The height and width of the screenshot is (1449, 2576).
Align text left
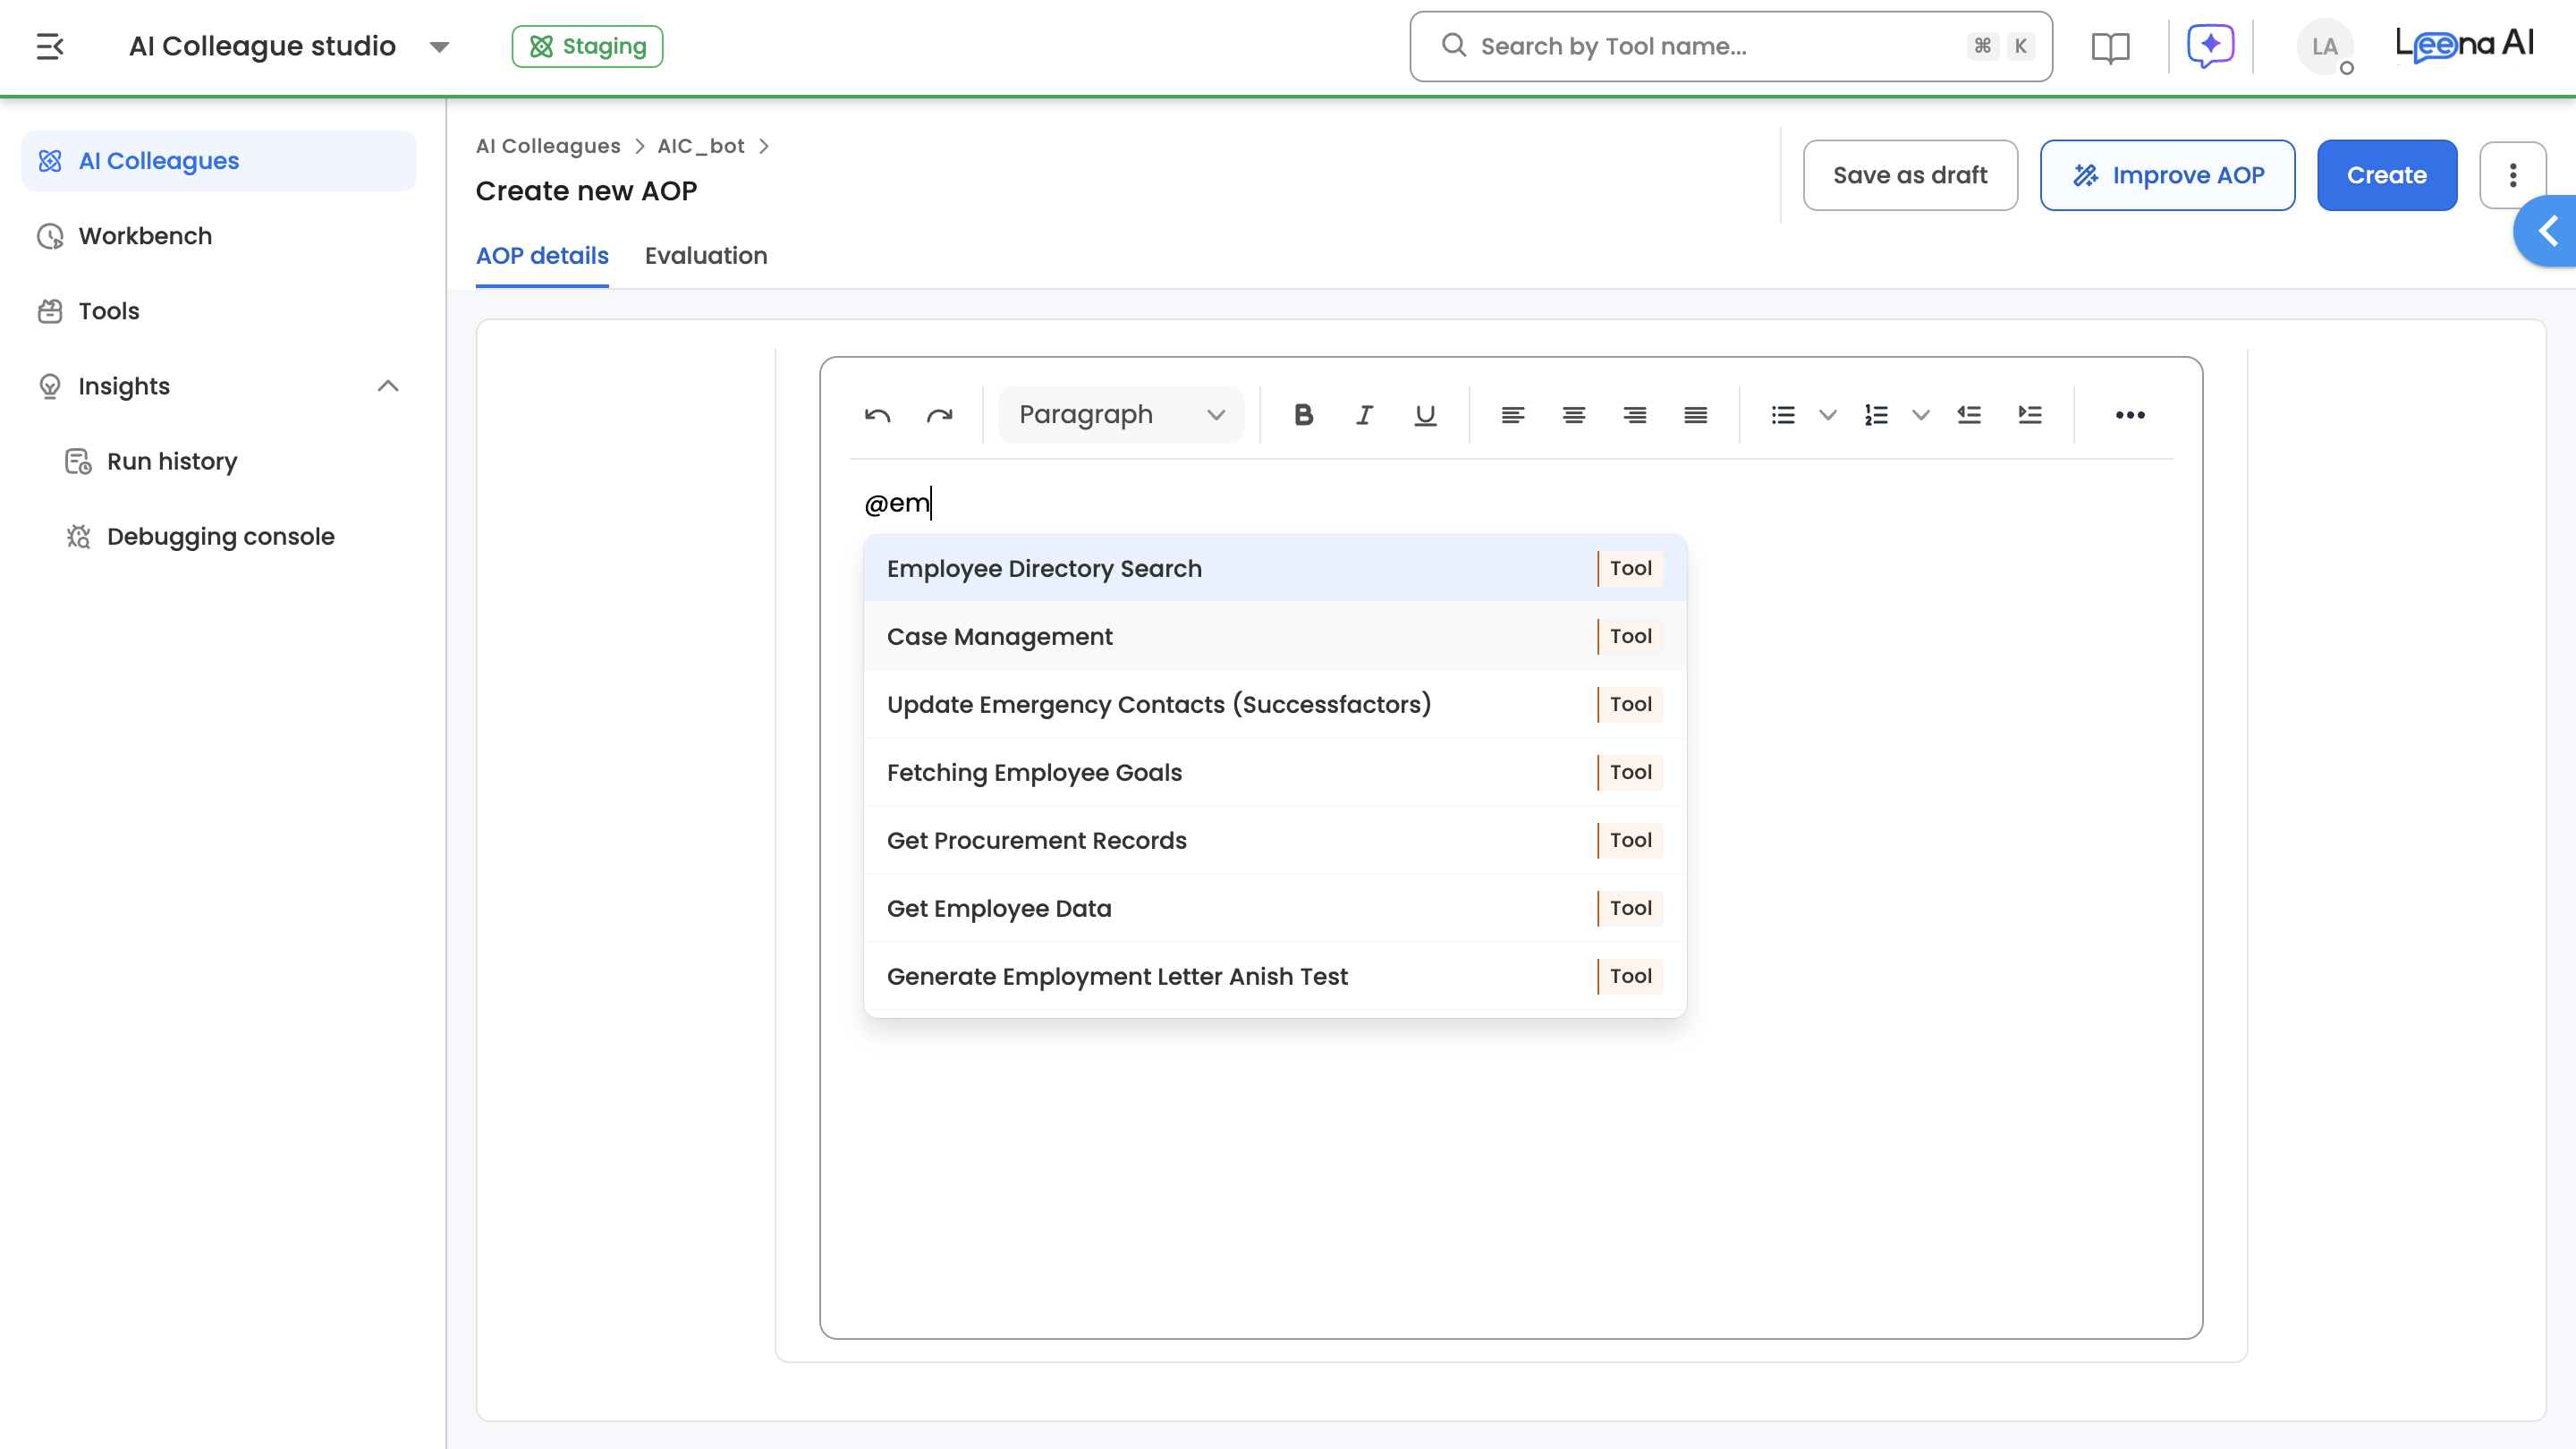pos(1512,415)
